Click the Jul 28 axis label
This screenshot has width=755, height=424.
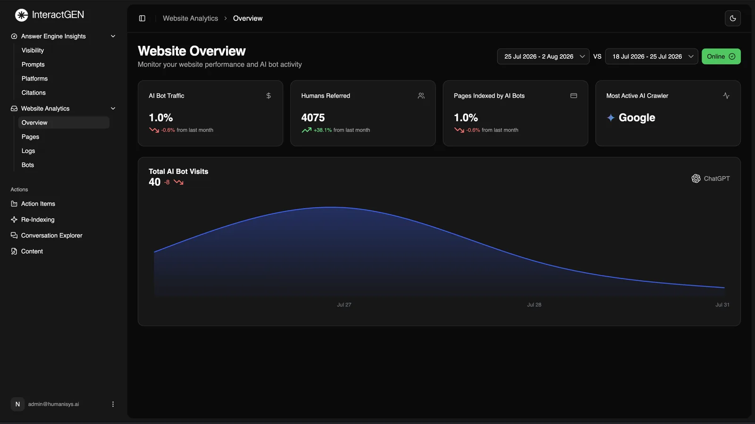[x=534, y=305]
